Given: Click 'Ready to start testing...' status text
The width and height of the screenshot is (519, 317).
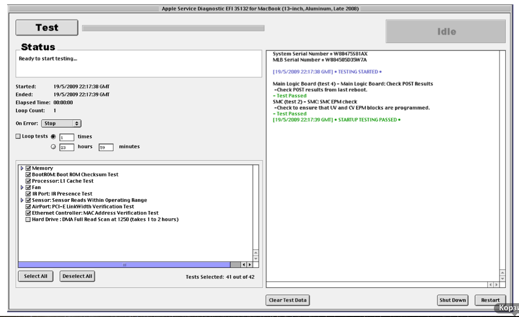Looking at the screenshot, I should (48, 59).
